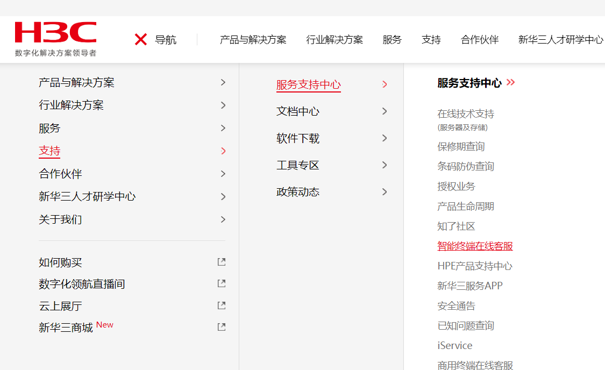Select 文档中心 submenu item
Image resolution: width=605 pixels, height=370 pixels.
click(x=298, y=111)
